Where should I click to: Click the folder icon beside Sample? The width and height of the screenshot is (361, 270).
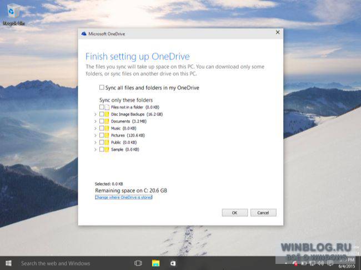click(107, 150)
